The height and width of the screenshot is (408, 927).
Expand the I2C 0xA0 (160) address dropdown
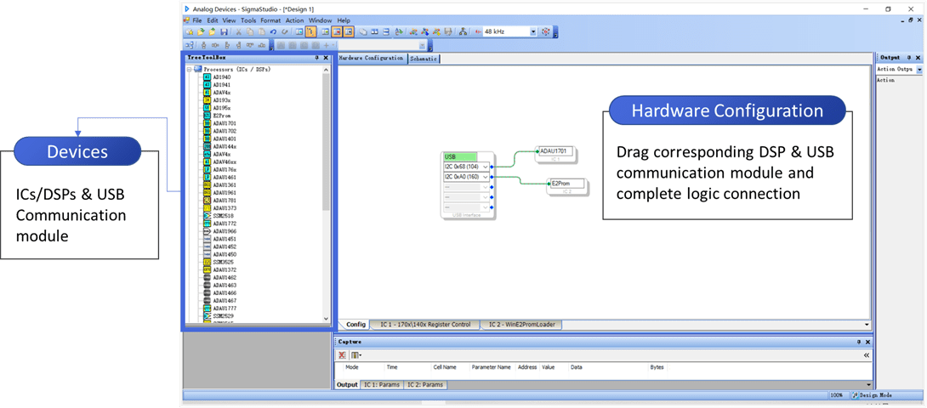tap(485, 177)
